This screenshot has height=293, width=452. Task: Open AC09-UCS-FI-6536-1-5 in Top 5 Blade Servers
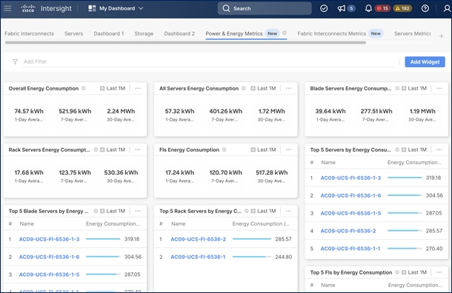pos(49,275)
